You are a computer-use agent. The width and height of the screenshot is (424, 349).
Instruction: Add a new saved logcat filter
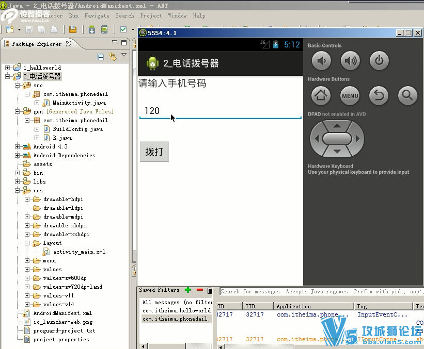click(x=188, y=290)
